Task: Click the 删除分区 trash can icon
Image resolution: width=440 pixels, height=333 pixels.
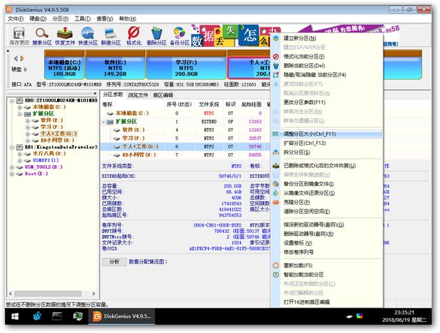Action: coord(156,35)
